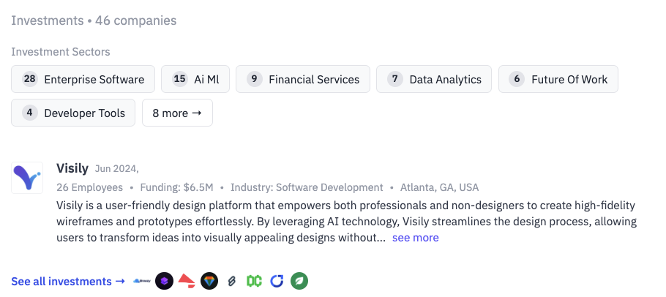The image size is (666, 297).
Task: Open the See all investments link
Action: click(68, 282)
